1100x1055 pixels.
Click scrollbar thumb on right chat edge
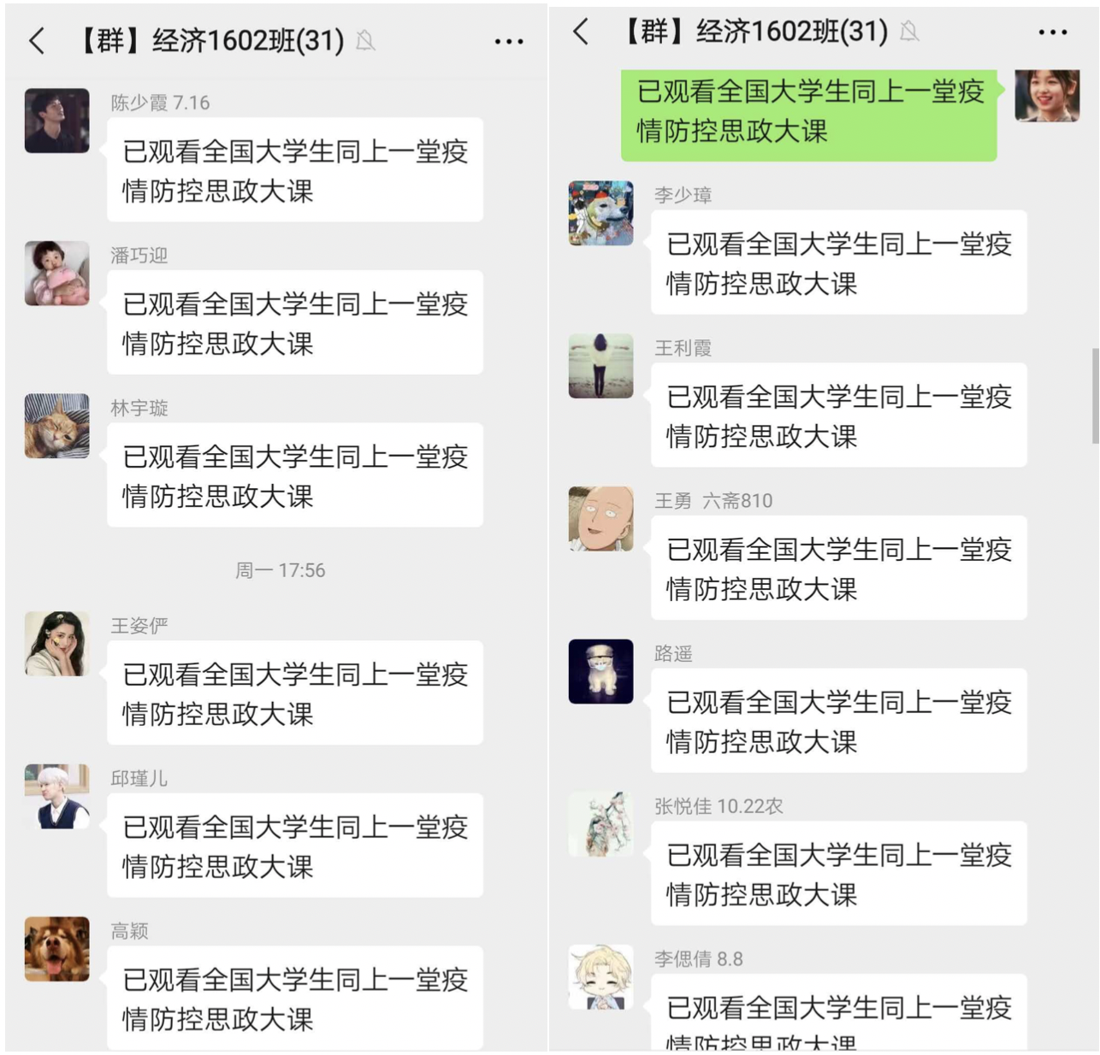1096,396
